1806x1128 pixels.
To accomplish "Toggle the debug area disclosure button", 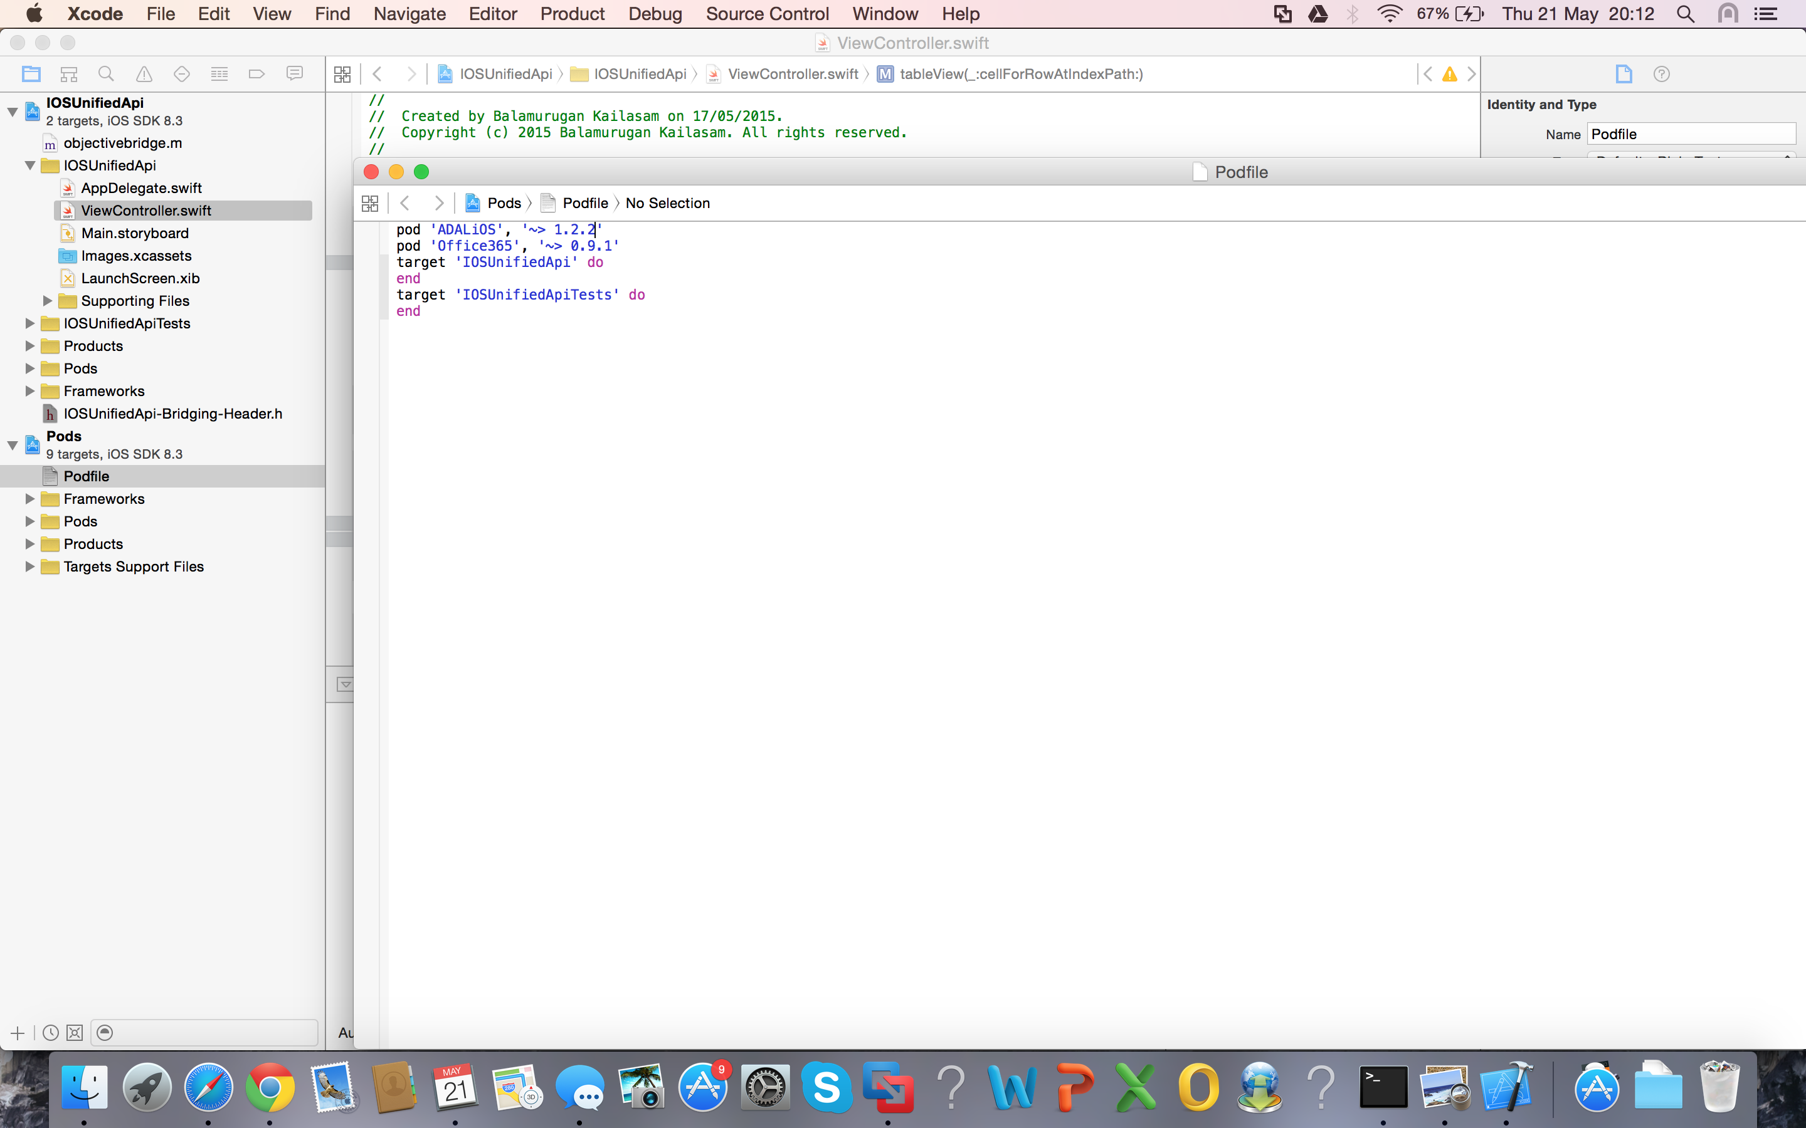I will pos(344,684).
